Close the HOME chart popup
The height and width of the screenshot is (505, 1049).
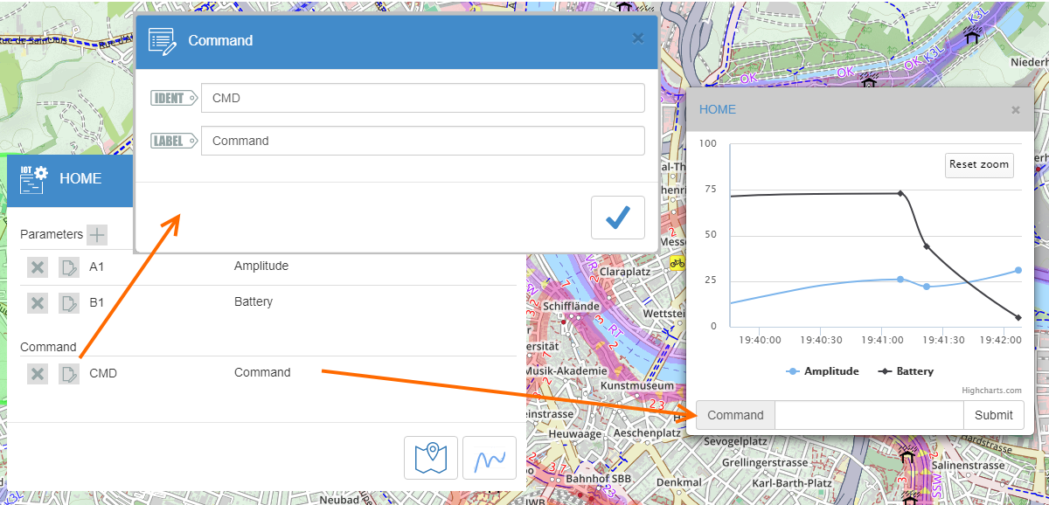click(x=1015, y=110)
